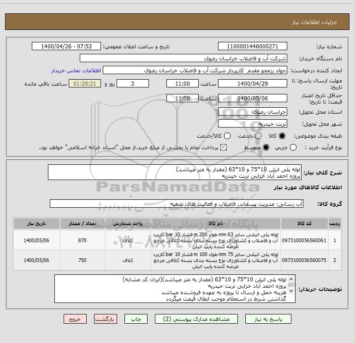This screenshot has height=343, width=355.
Task: Click the response deadline time 11:00 field
Action: tap(183, 83)
